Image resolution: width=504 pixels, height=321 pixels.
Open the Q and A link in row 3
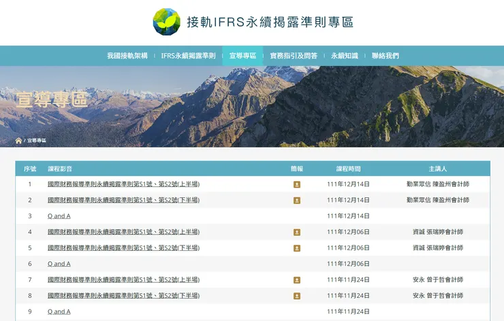pyautogui.click(x=59, y=216)
